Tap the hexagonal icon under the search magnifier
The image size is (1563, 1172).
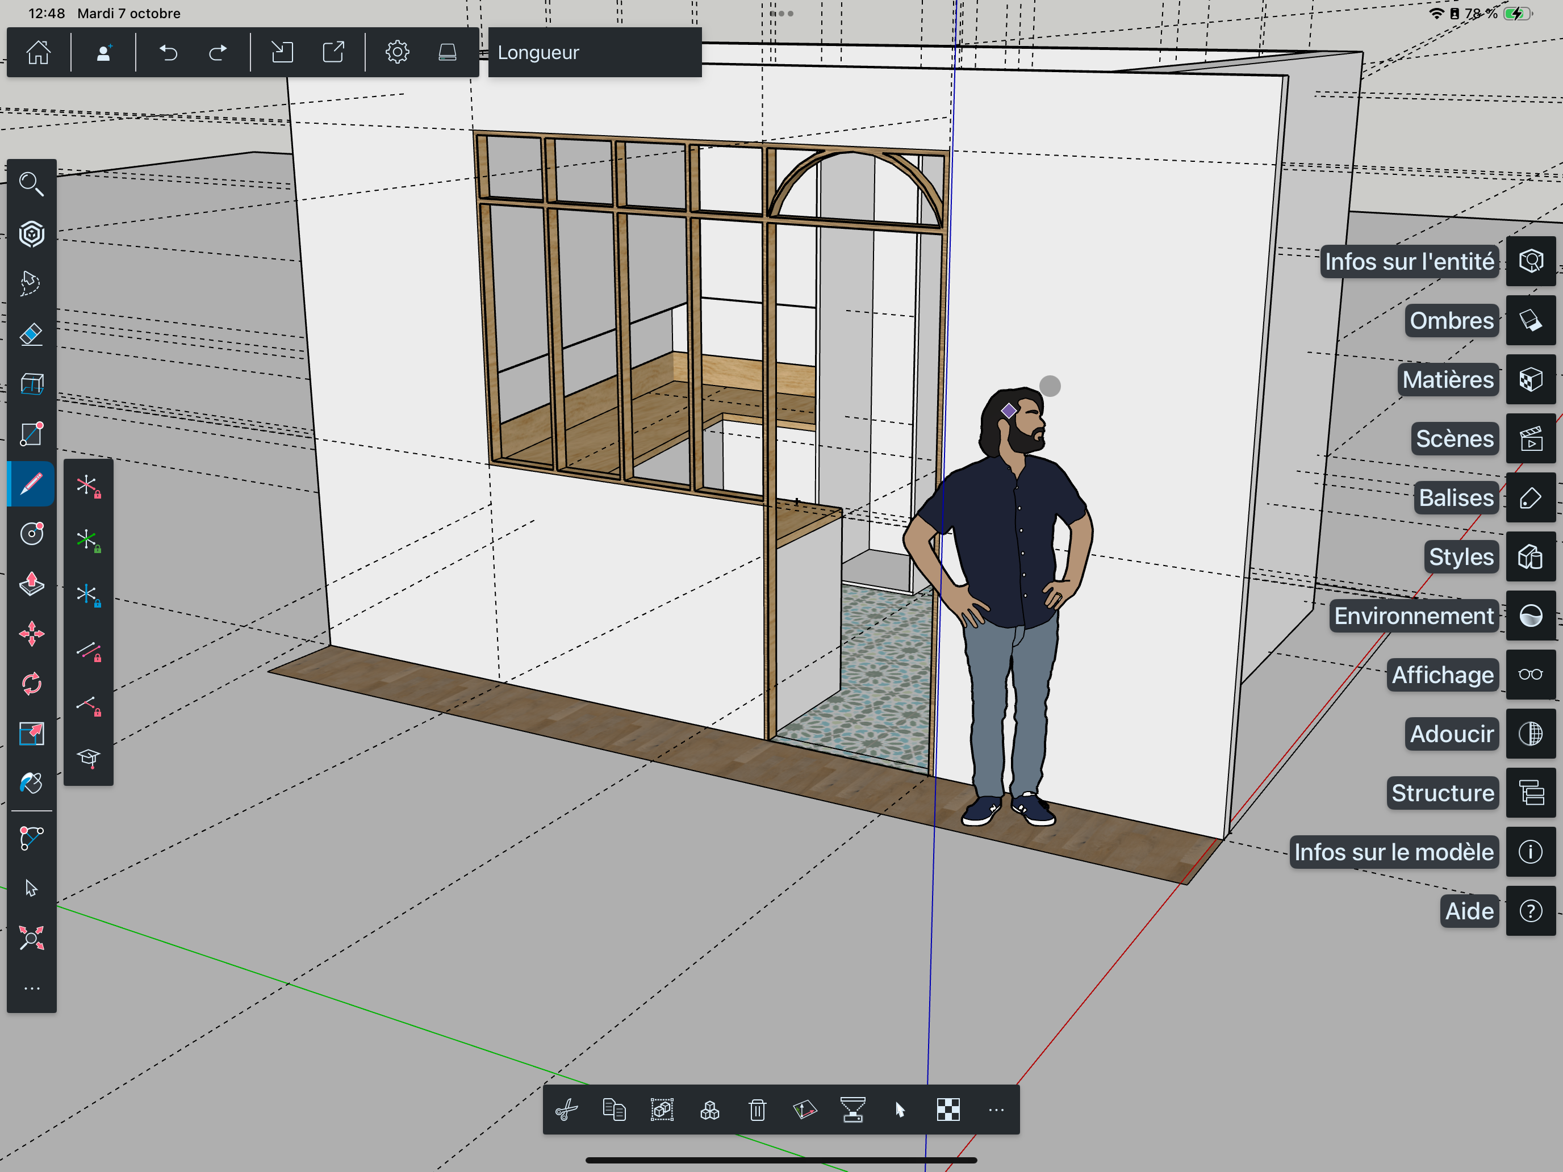31,234
